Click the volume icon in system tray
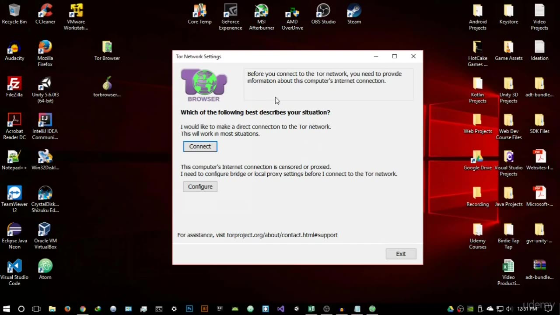This screenshot has height=315, width=560. (509, 309)
